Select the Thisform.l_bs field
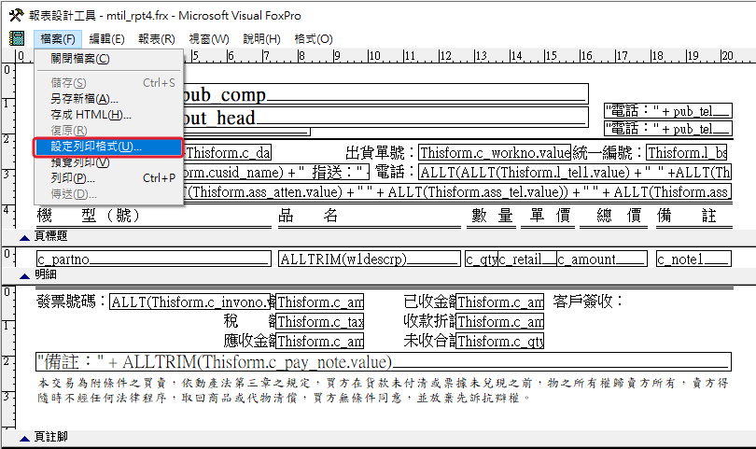 (x=687, y=152)
